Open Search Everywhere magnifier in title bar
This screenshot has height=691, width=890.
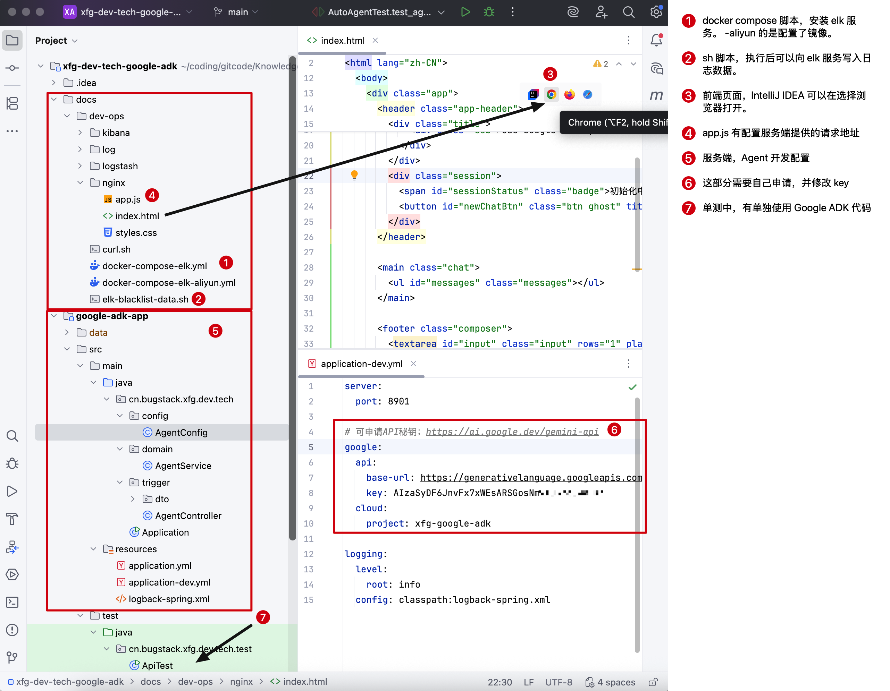point(628,12)
